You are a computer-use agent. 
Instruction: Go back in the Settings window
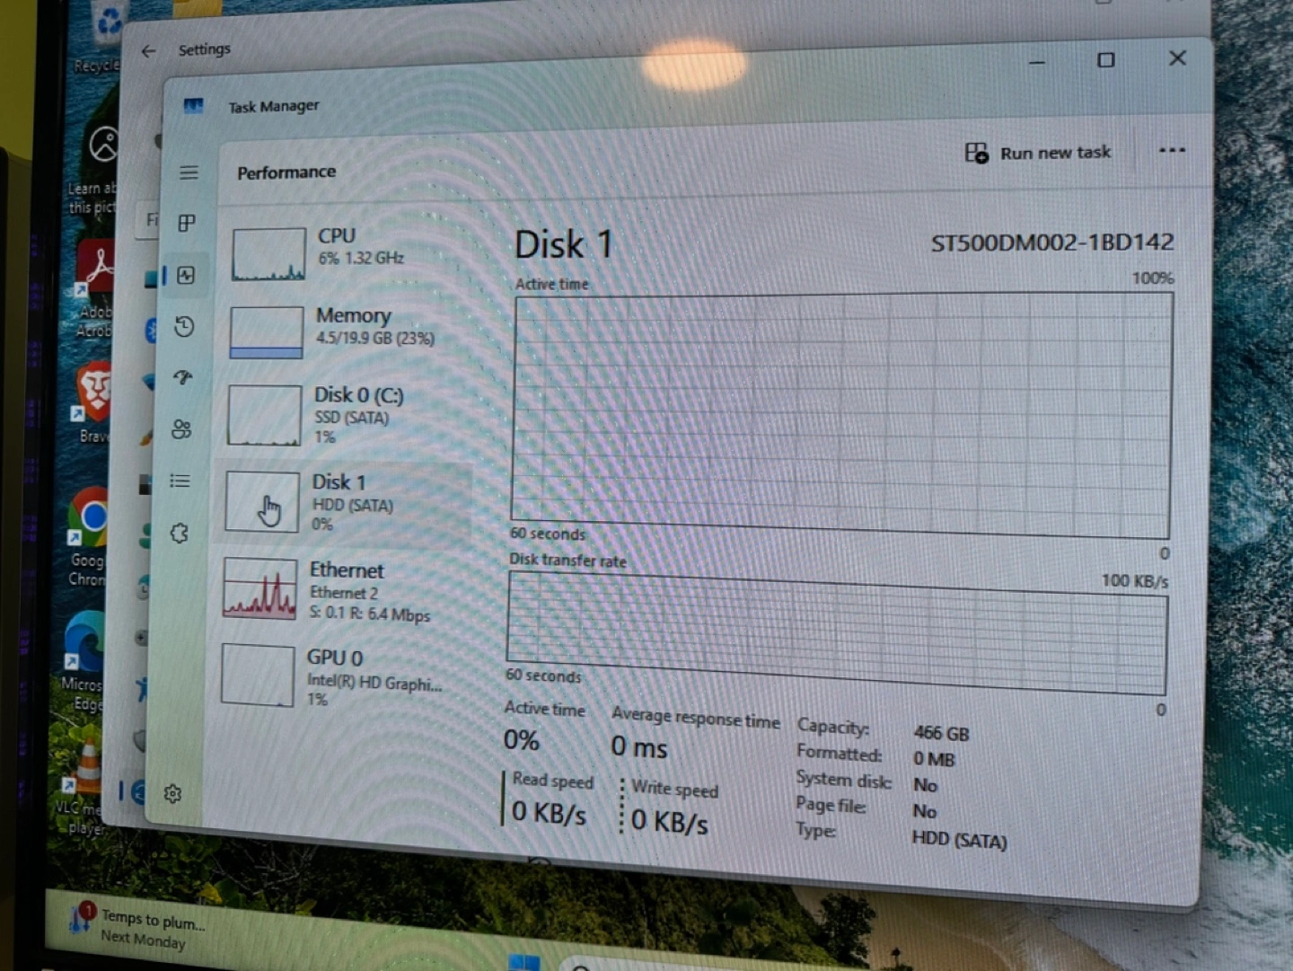click(148, 51)
